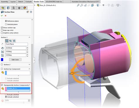
Task: Click the Front Plane reference field
Action: 16,44
